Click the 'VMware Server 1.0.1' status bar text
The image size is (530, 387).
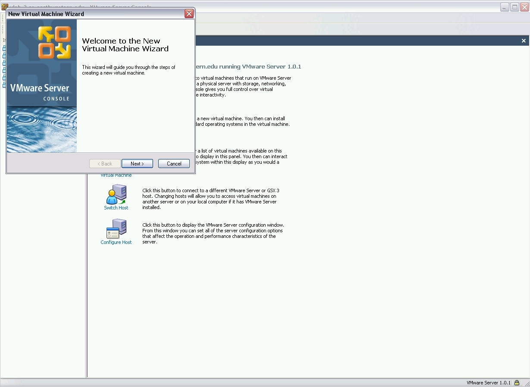tap(489, 383)
